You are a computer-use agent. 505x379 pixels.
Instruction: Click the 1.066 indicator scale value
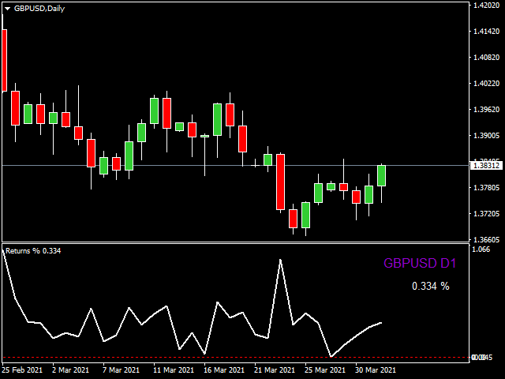coord(481,250)
